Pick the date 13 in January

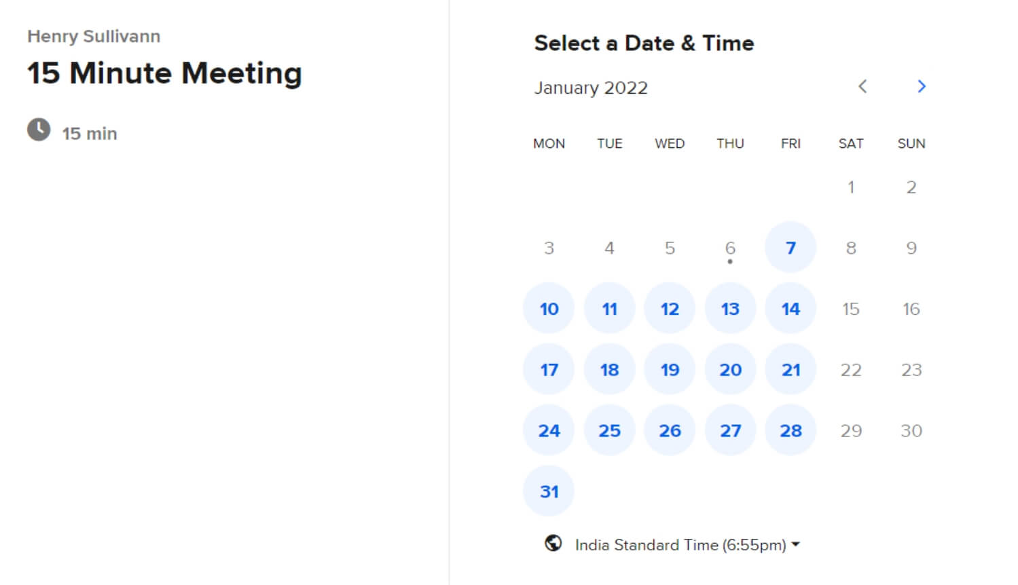pos(730,308)
